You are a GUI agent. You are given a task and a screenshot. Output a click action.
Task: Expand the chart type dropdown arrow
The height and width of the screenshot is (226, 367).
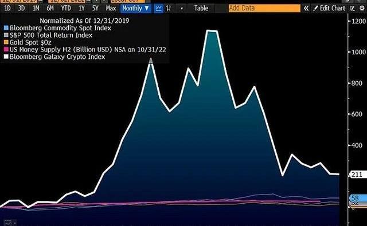point(182,9)
